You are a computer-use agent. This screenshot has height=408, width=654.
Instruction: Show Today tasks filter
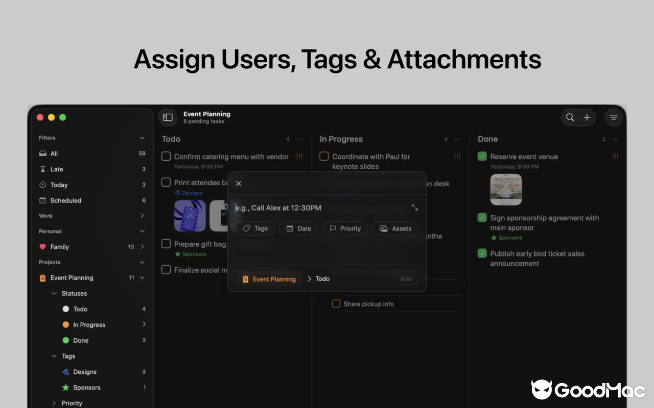[92, 185]
